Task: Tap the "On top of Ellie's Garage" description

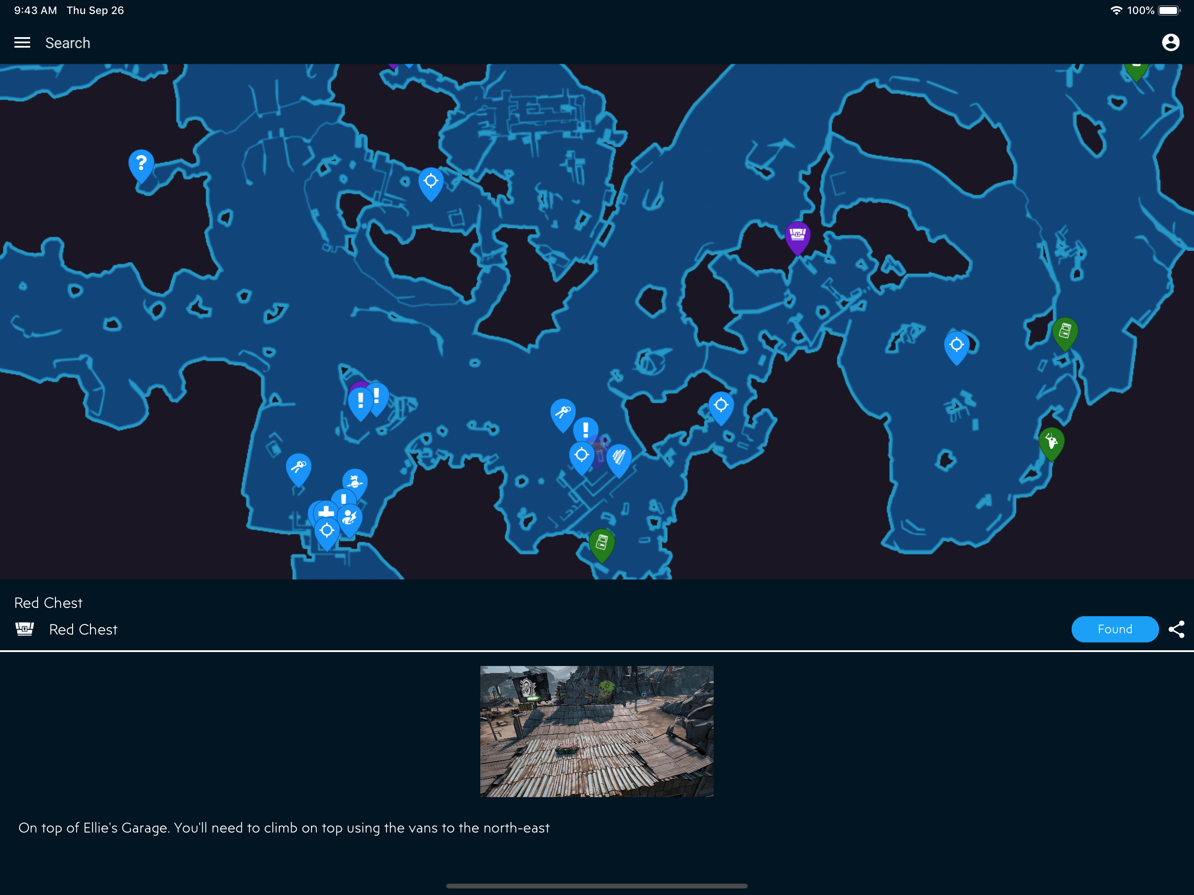Action: [284, 828]
